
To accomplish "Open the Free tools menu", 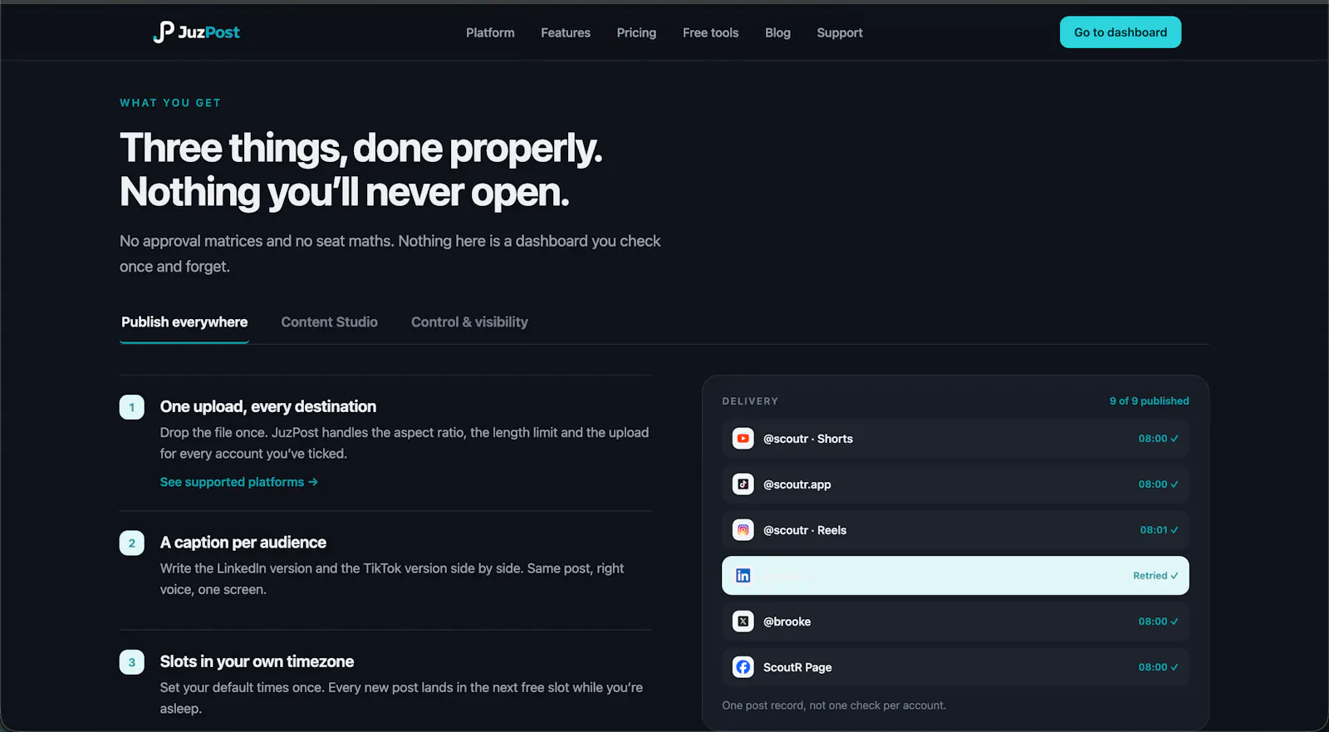I will [710, 32].
